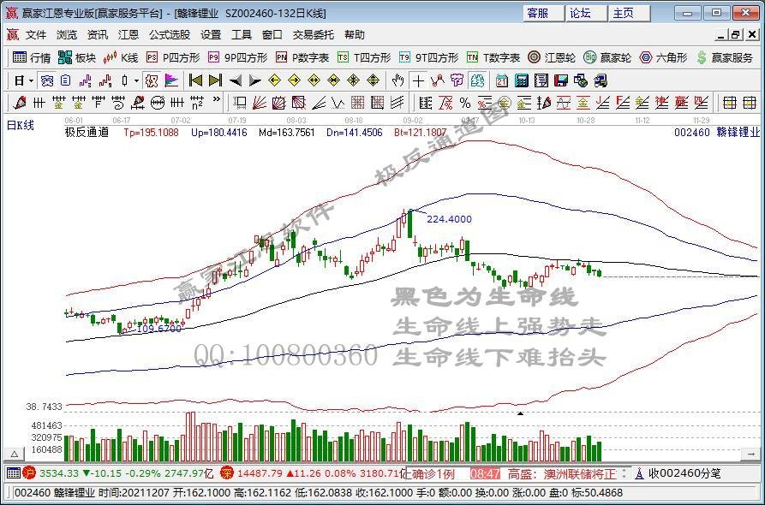This screenshot has width=765, height=505.
Task: Open the P四方形 tool
Action: [173, 57]
